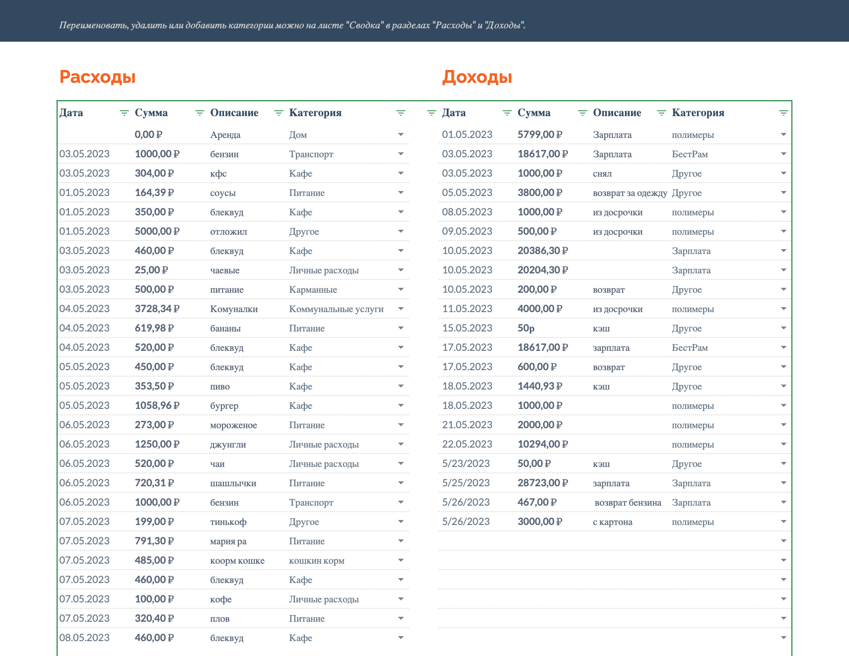Expand category dropdown for кфс expense
Image resolution: width=849 pixels, height=656 pixels.
click(401, 173)
